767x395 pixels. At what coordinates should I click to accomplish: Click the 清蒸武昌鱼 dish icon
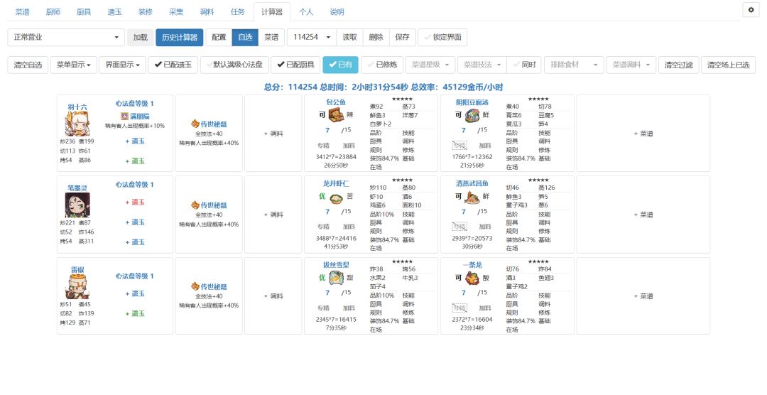(x=472, y=197)
